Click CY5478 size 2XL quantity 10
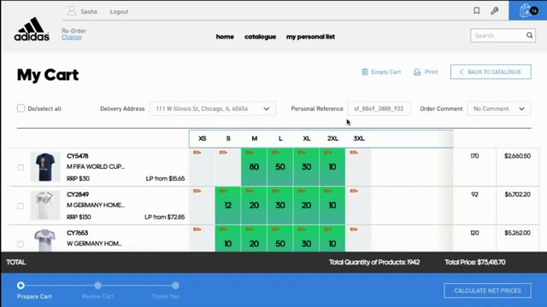Image resolution: width=547 pixels, height=307 pixels. (x=332, y=167)
